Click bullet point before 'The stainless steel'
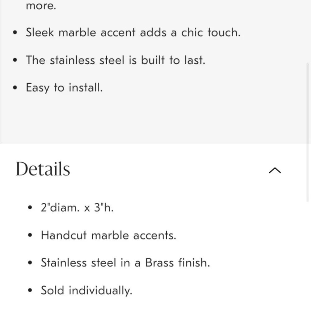 coord(15,60)
